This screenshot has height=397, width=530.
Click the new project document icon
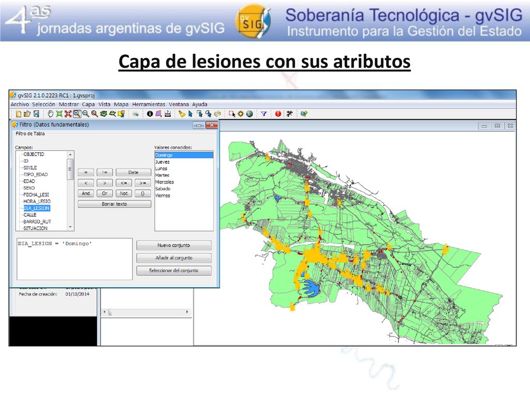pyautogui.click(x=18, y=114)
